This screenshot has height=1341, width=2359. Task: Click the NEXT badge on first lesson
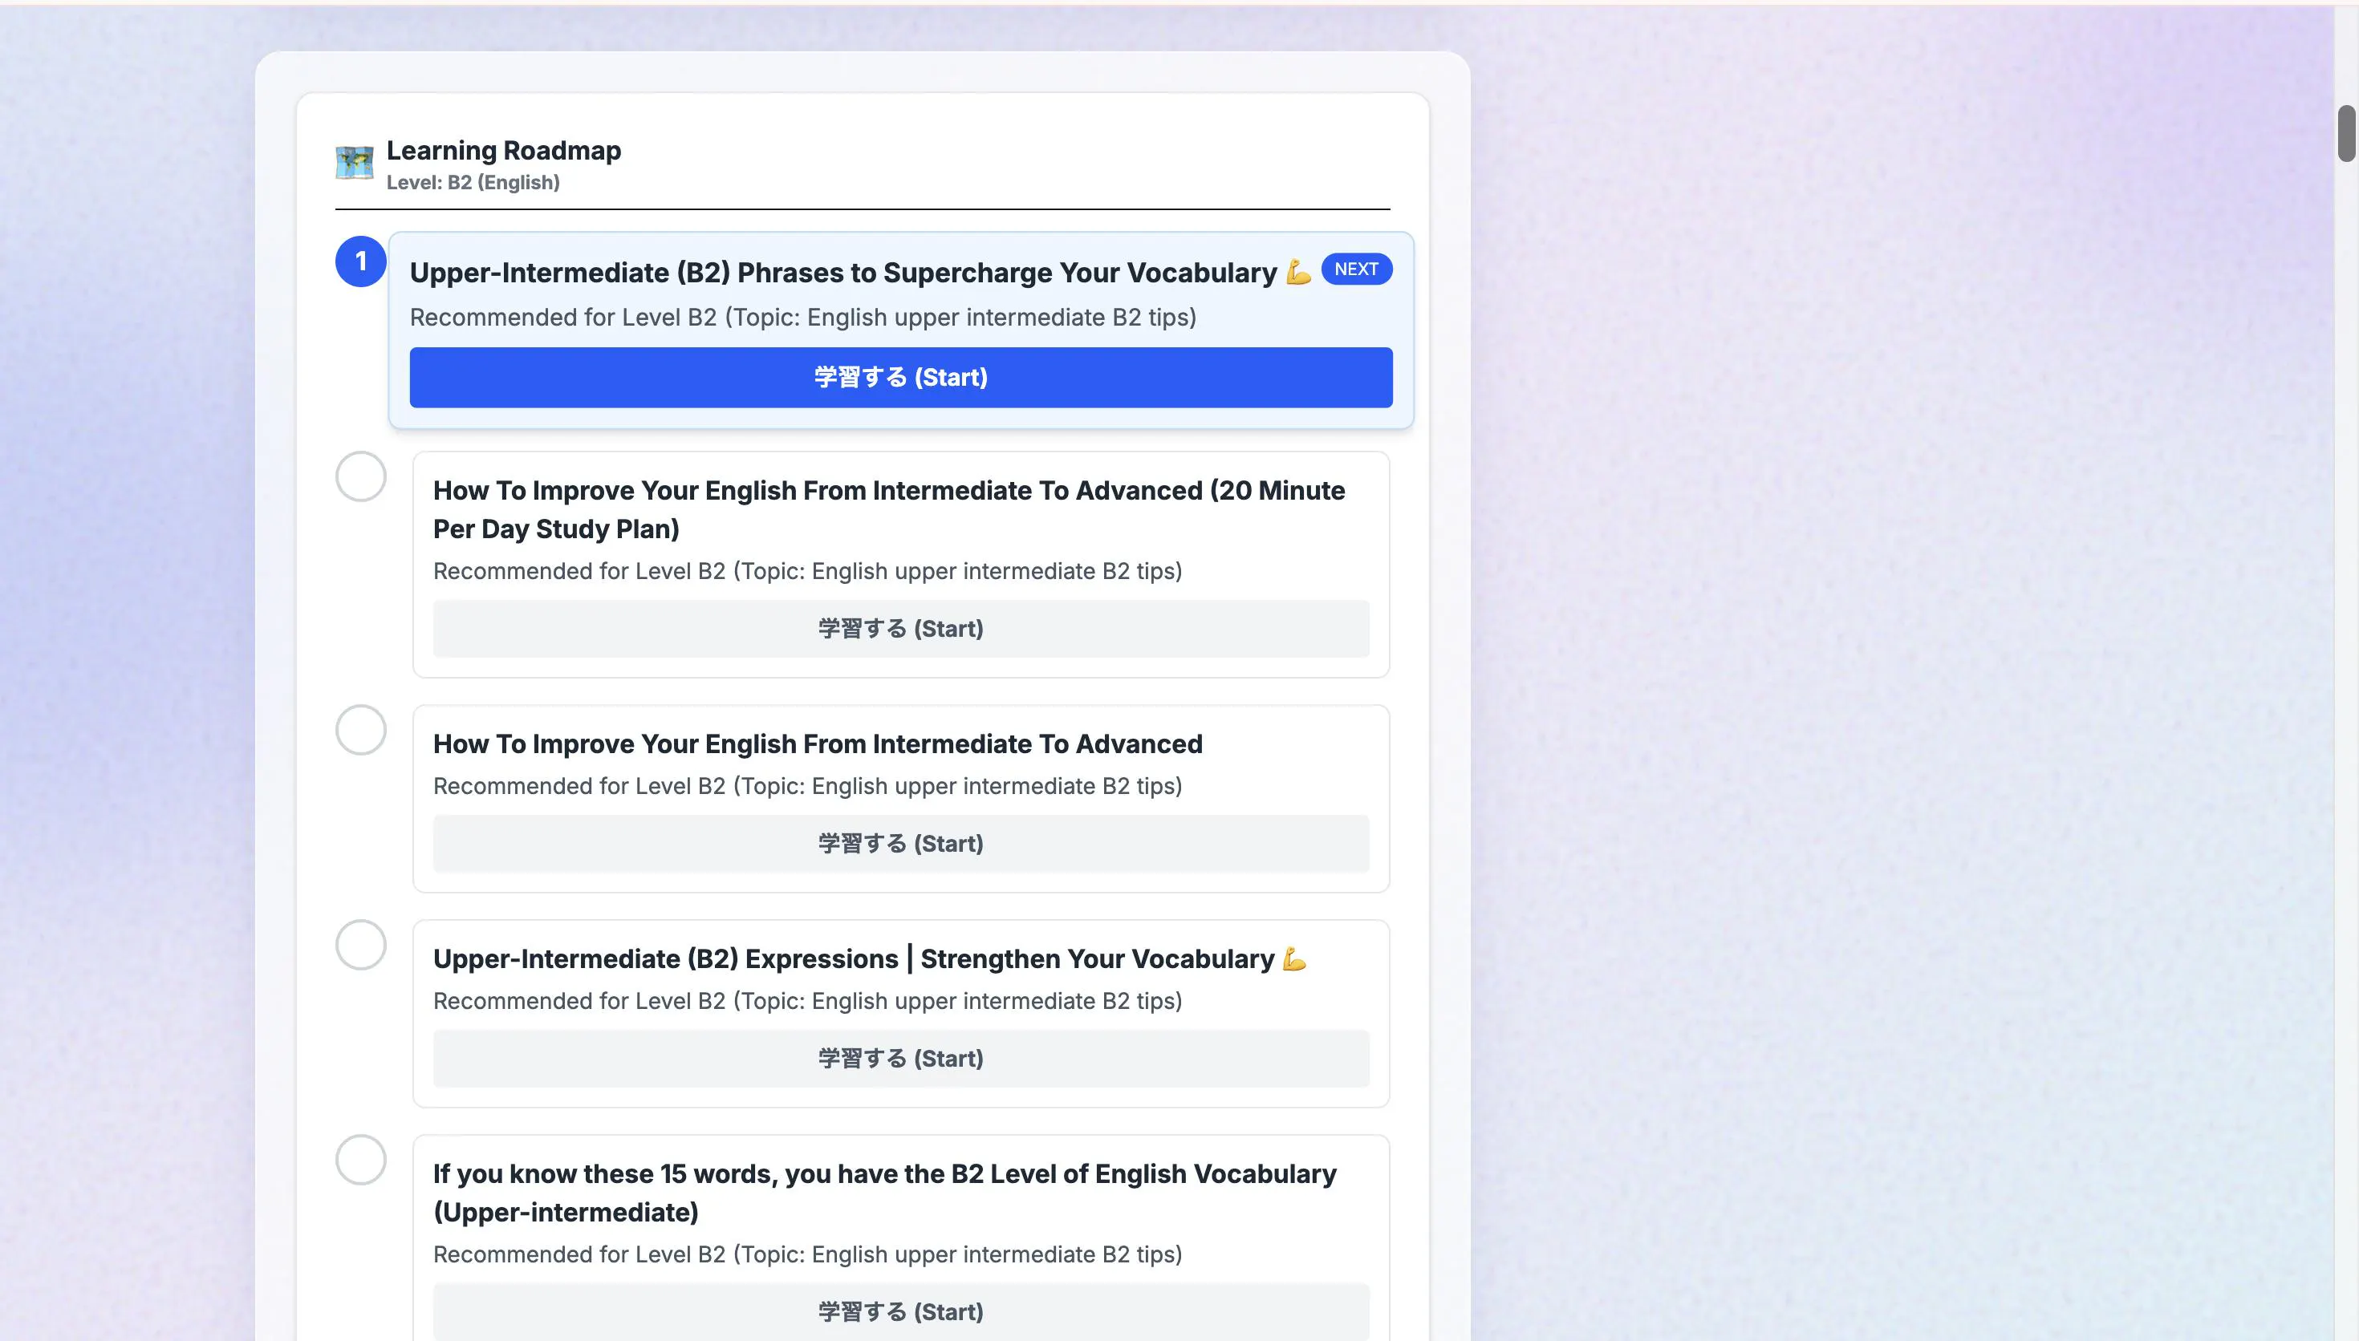point(1356,269)
